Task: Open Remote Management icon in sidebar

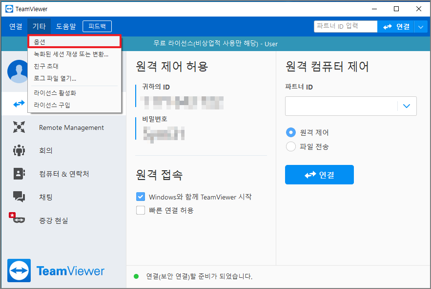Action: pos(19,127)
